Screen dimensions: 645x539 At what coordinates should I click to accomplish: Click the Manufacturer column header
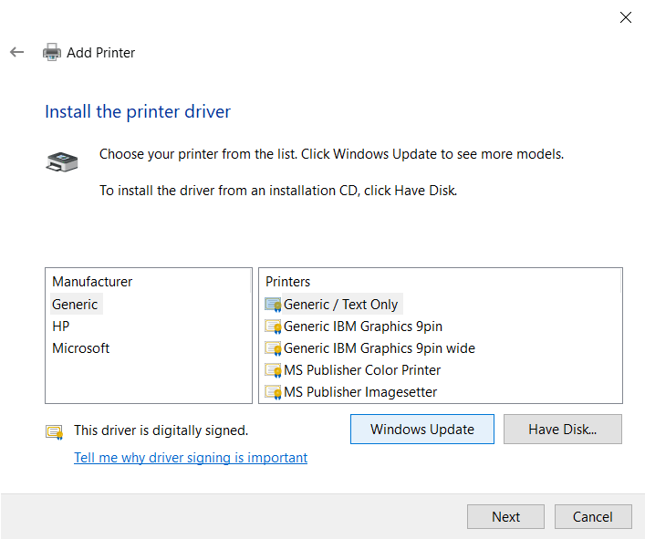[92, 282]
